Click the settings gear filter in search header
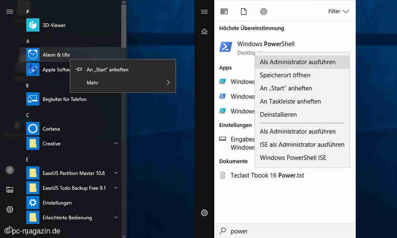Screen dimensions: 397x238 click(263, 12)
